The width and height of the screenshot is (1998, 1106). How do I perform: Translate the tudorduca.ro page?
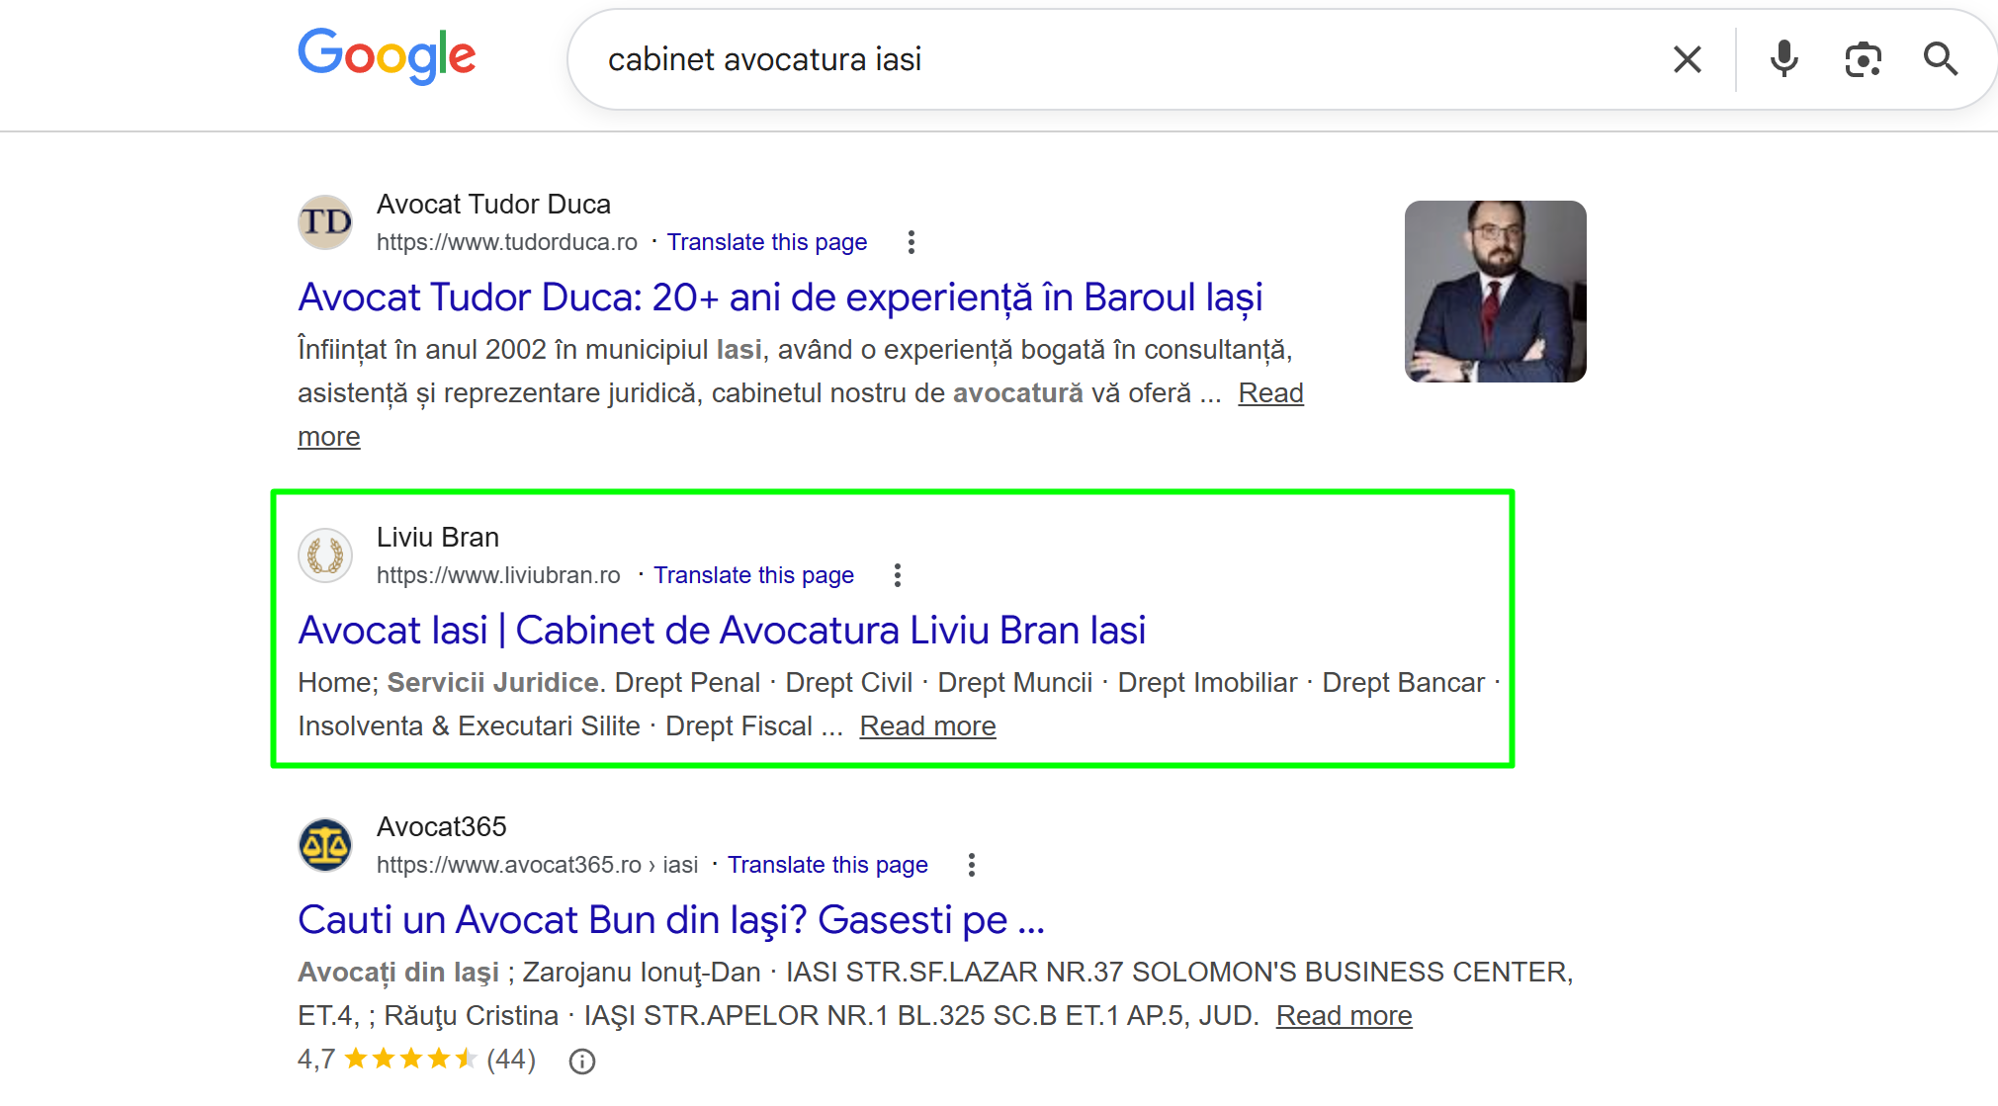tap(767, 242)
